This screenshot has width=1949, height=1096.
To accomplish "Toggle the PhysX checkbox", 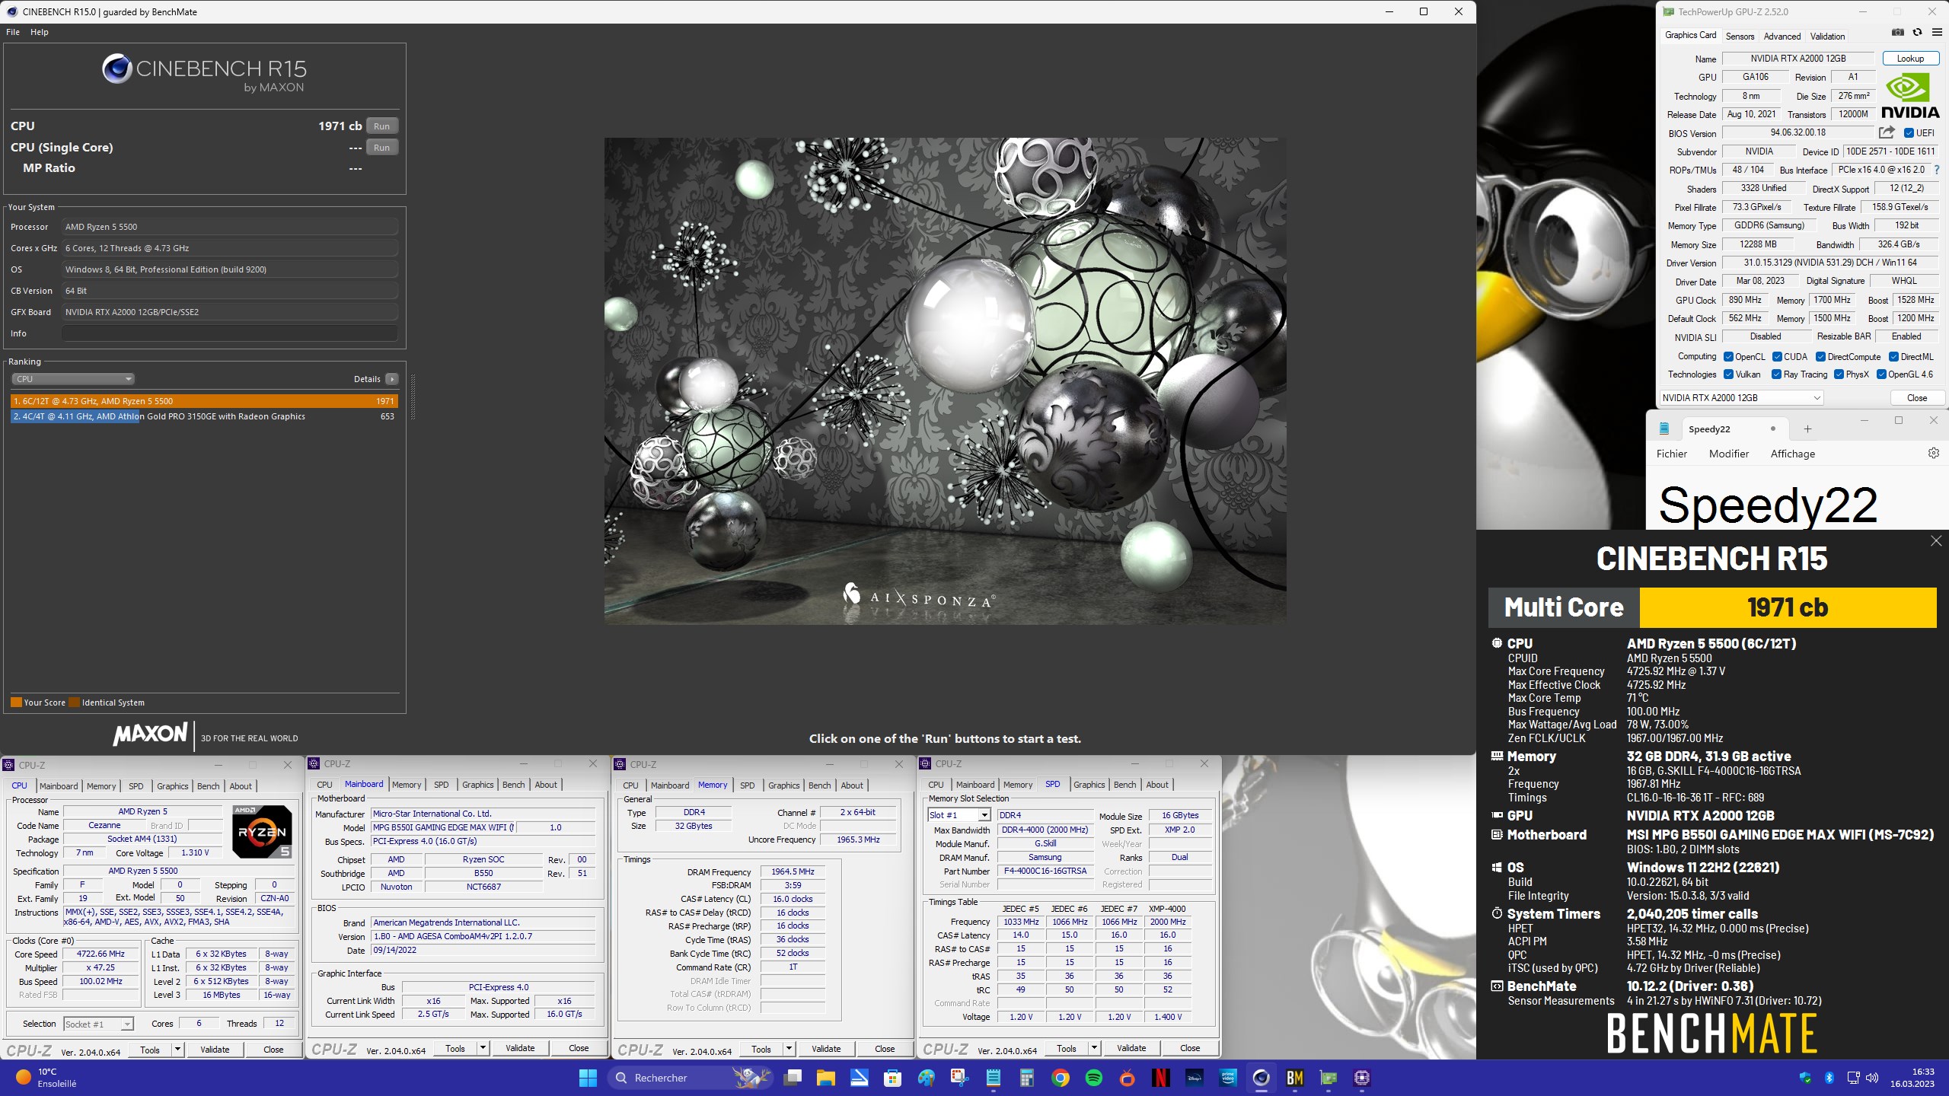I will tap(1839, 374).
